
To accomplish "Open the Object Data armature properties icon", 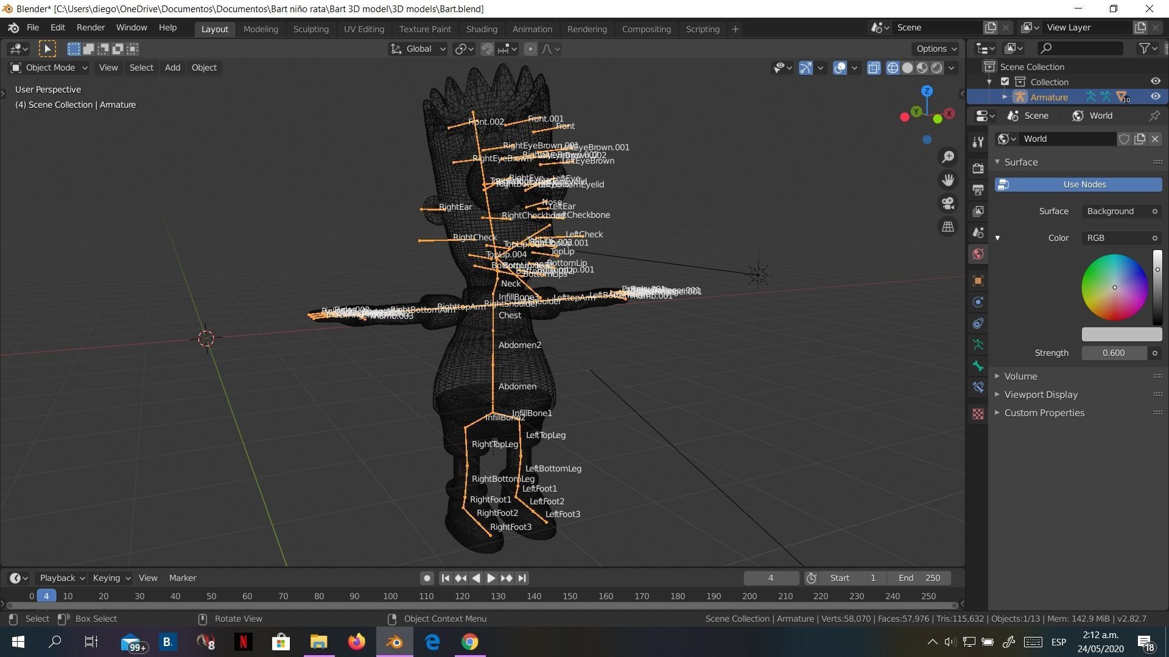I will coord(978,344).
